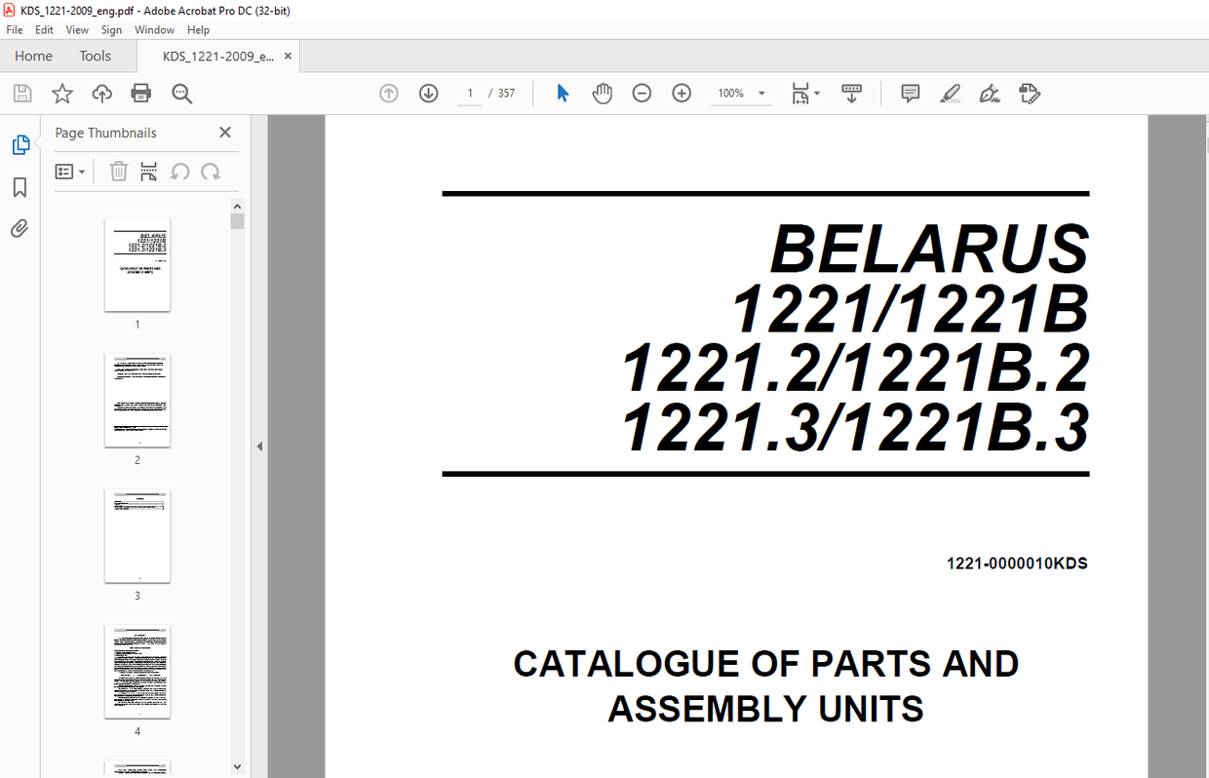The image size is (1209, 778).
Task: Click the Print icon
Action: coord(140,93)
